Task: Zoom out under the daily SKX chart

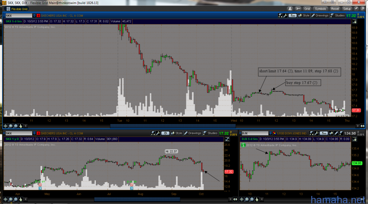Action: 15,199
